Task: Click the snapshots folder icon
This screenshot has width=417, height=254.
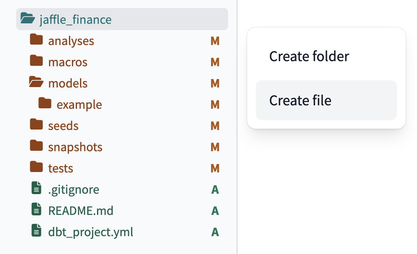Action: (x=37, y=147)
